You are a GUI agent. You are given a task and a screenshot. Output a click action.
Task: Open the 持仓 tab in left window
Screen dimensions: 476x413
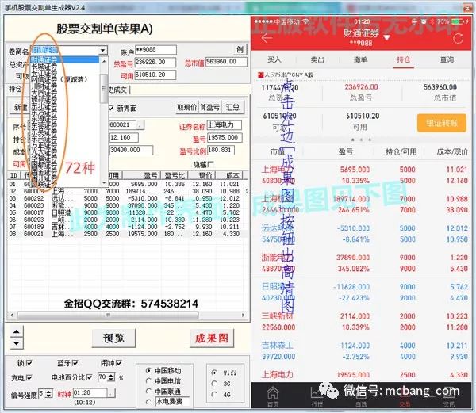pyautogui.click(x=15, y=89)
